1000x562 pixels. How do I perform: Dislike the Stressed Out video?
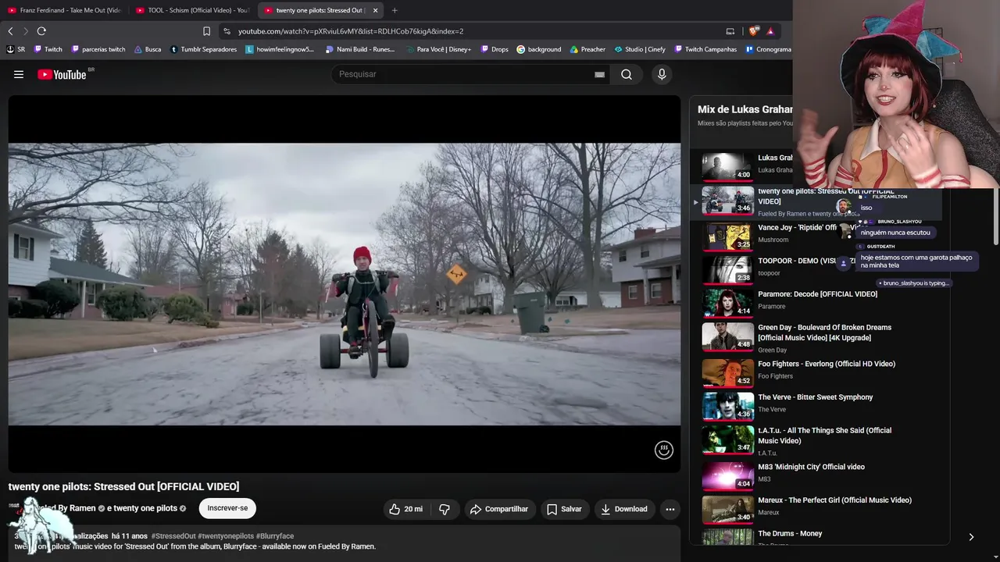click(x=445, y=509)
